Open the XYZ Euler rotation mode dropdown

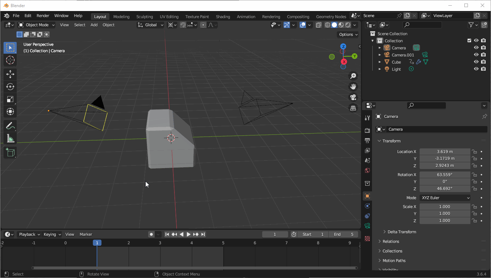tap(445, 197)
